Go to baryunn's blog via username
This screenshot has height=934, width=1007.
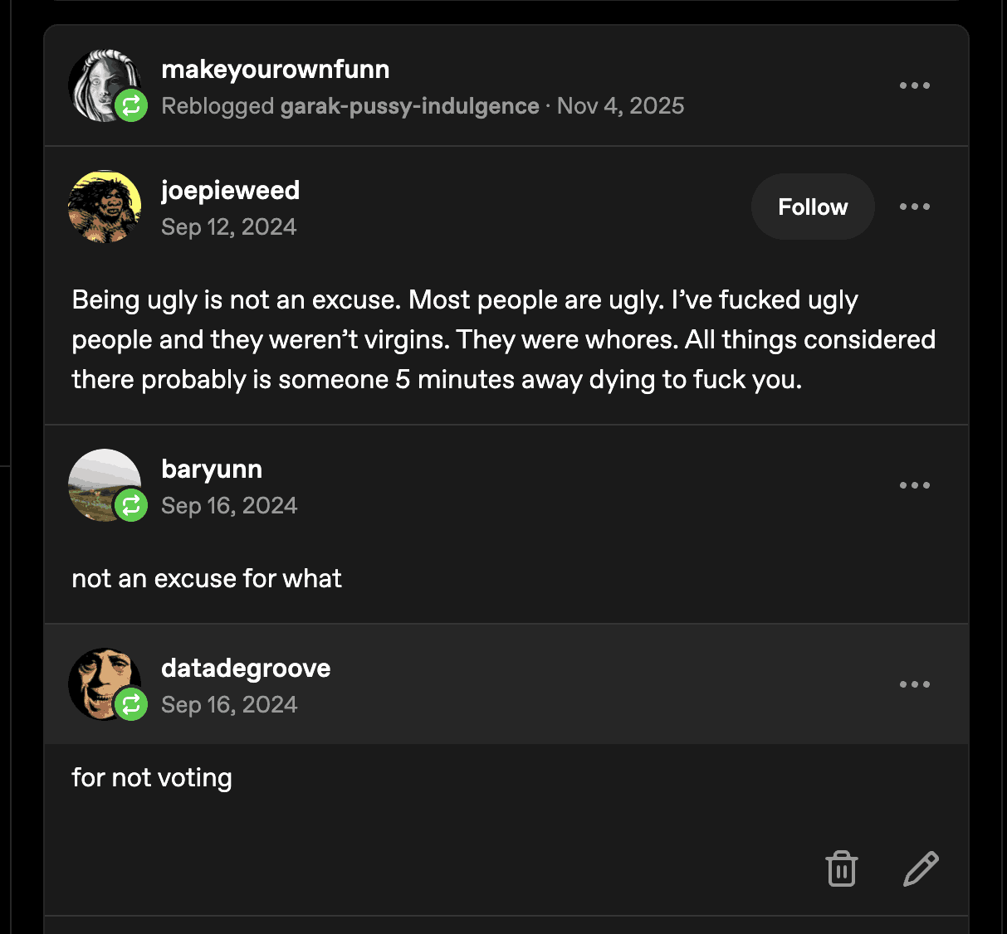pos(212,469)
